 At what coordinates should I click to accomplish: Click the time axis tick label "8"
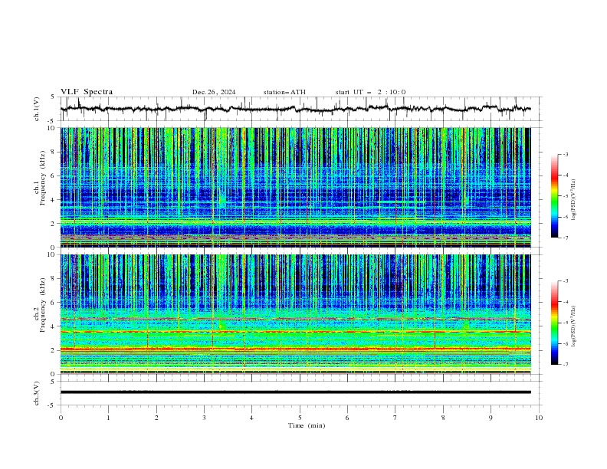coord(443,418)
